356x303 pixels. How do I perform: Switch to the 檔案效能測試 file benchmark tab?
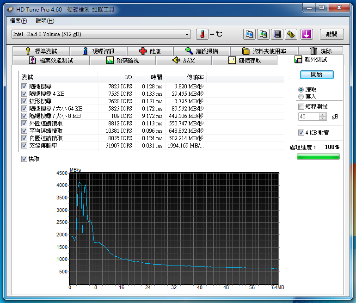pos(51,61)
